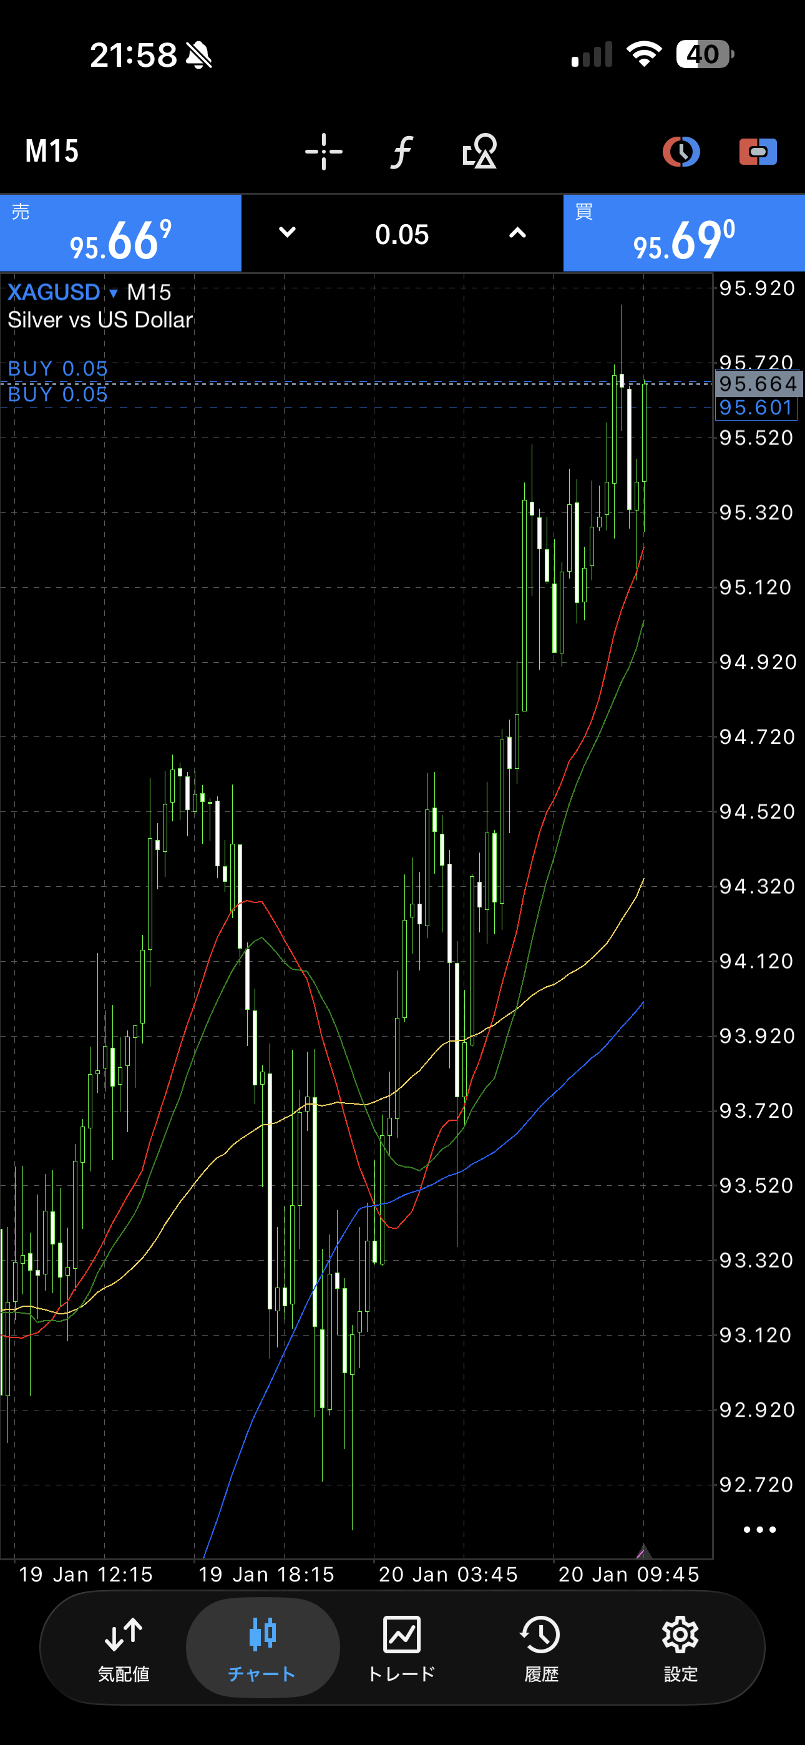Image resolution: width=805 pixels, height=1745 pixels.
Task: Tap the clock-shaped chart settings icon
Action: 680,151
